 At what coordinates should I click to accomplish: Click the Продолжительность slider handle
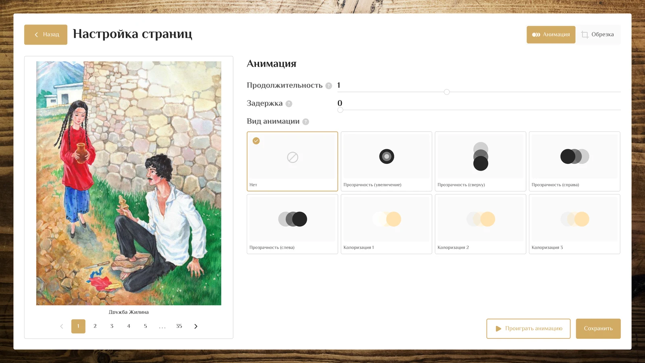pos(447,92)
